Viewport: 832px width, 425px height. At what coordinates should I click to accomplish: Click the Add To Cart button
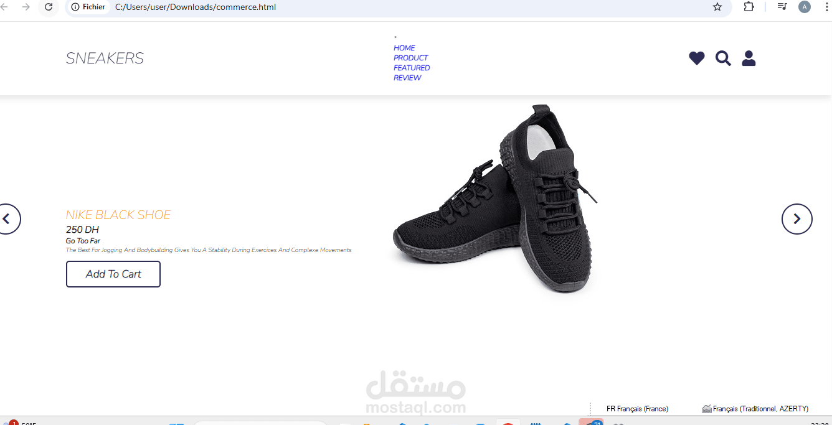(x=113, y=274)
